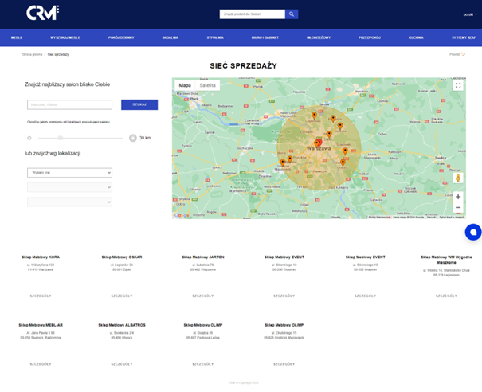
Task: Open WYSZUKAJ MEBLE menu item
Action: tap(65, 37)
